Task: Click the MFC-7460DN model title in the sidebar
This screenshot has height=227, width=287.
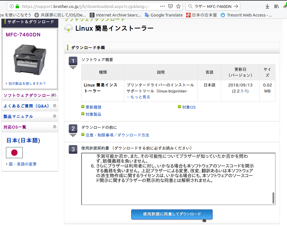Action: [x=23, y=35]
